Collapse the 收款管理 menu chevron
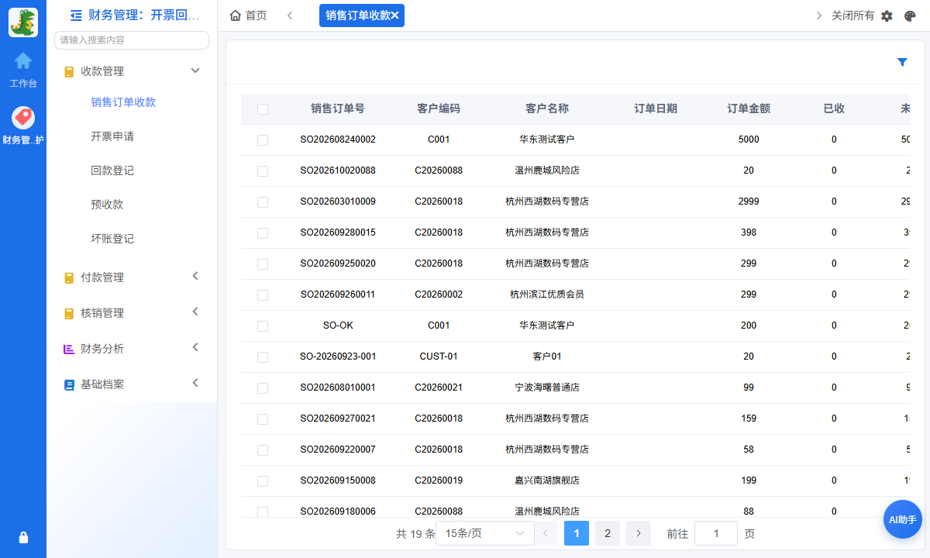 point(195,71)
